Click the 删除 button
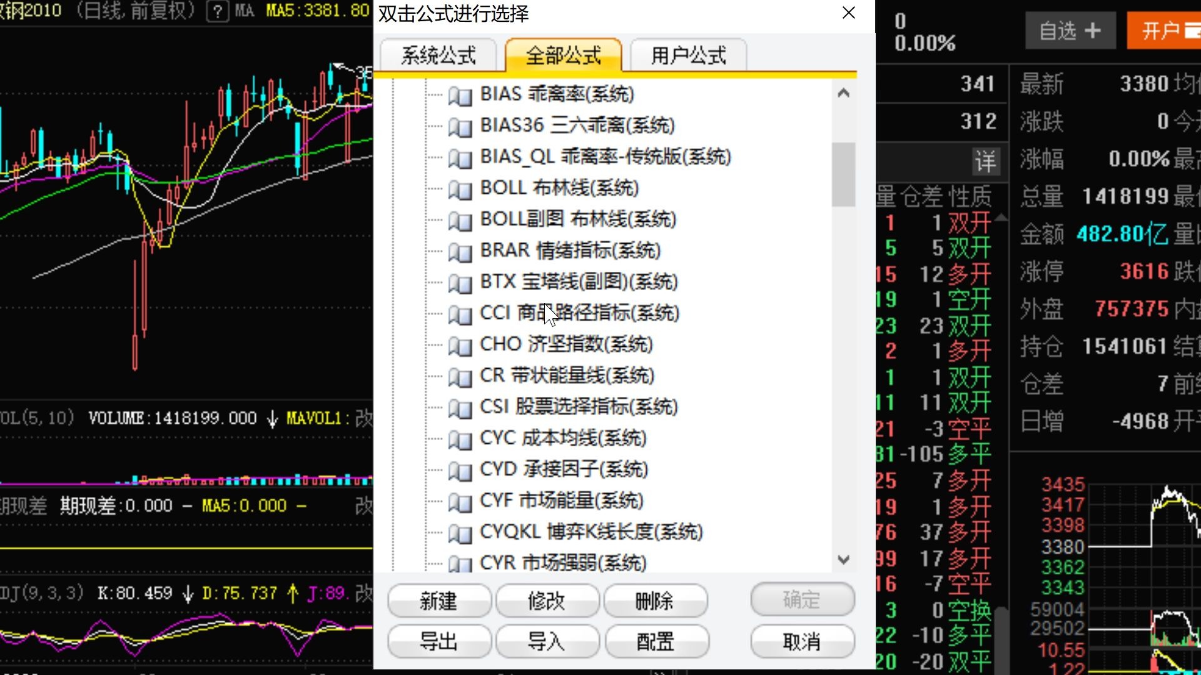This screenshot has width=1201, height=675. [x=655, y=601]
